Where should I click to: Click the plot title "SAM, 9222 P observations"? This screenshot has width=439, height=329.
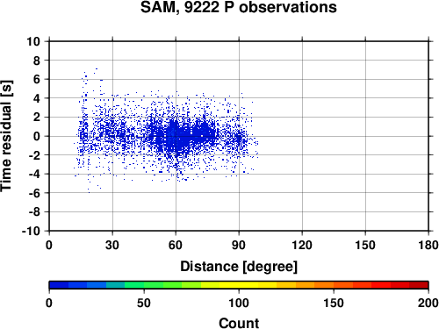click(239, 7)
